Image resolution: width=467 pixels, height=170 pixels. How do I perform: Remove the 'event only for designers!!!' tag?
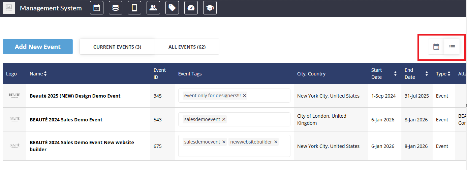[245, 96]
